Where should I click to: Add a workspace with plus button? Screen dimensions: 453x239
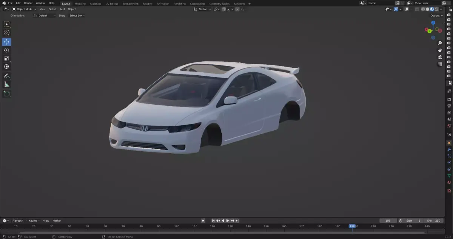point(249,3)
